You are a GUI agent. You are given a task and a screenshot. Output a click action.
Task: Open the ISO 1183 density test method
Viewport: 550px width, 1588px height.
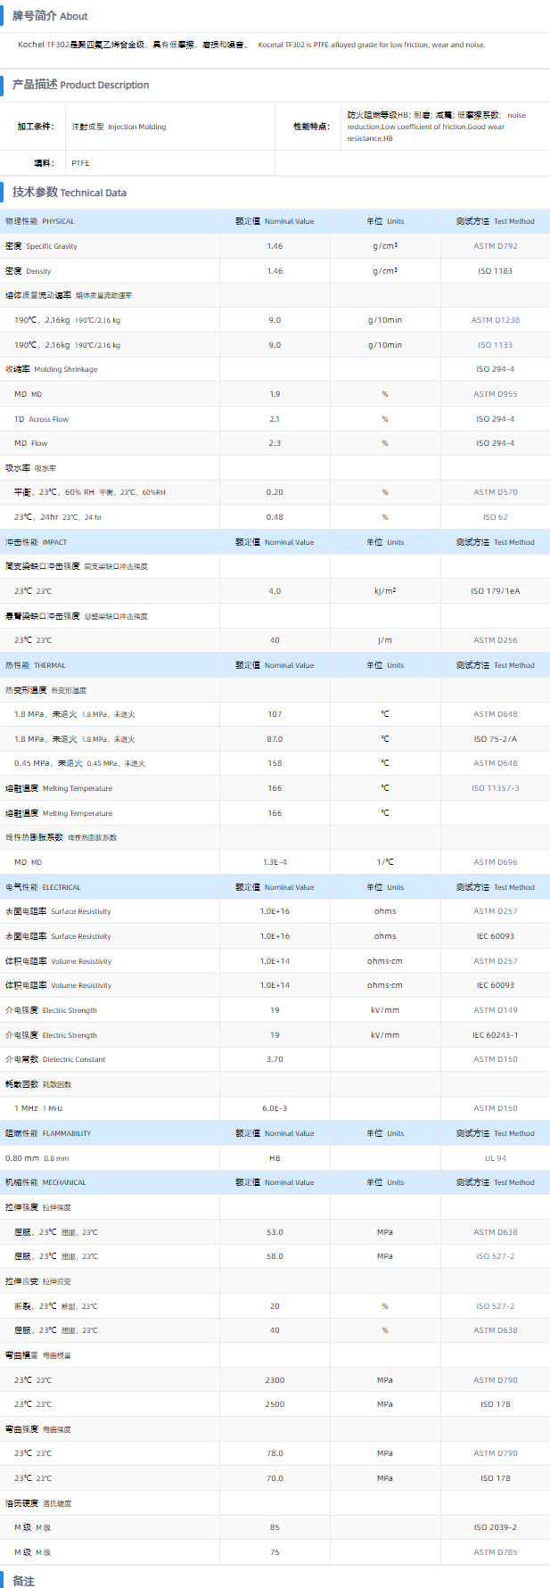pos(495,271)
